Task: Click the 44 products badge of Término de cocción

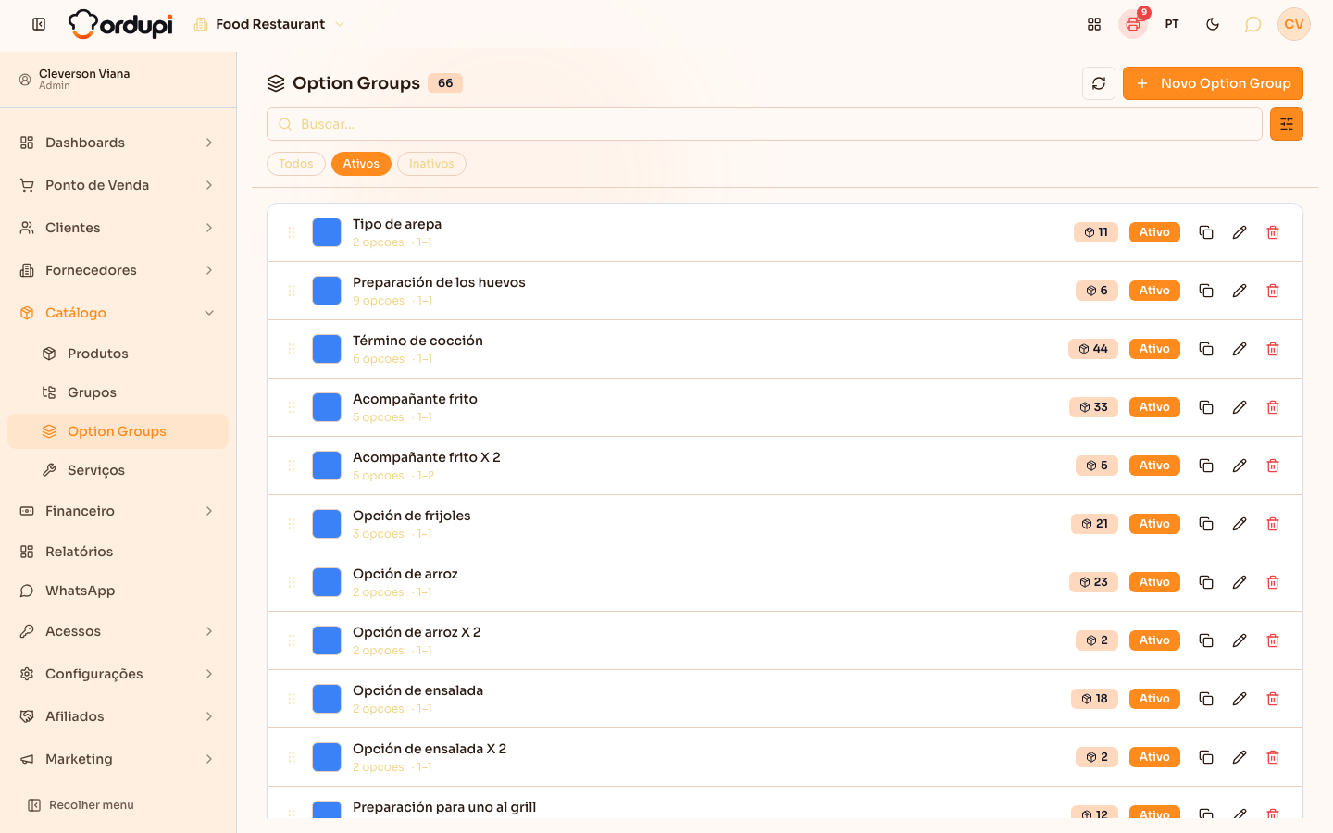Action: pos(1093,349)
